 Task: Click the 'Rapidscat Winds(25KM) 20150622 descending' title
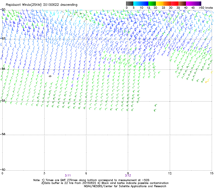point(41,5)
